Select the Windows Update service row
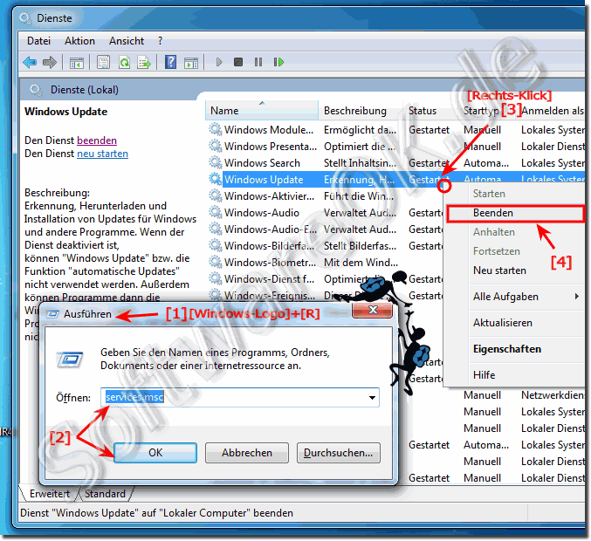Image resolution: width=591 pixels, height=541 pixels. click(x=326, y=180)
